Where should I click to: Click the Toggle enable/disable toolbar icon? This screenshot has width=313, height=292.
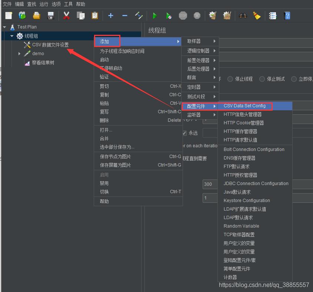click(139, 16)
